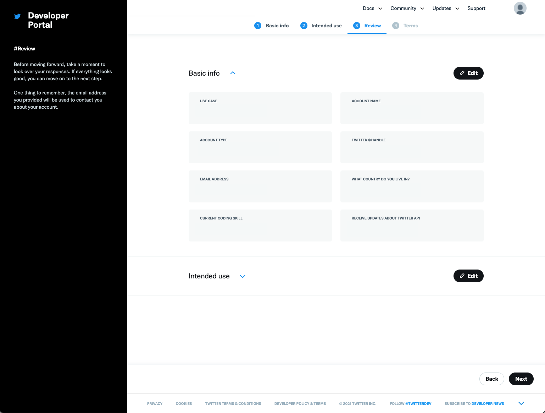Expand the Community dropdown menu
Image resolution: width=545 pixels, height=413 pixels.
(407, 8)
